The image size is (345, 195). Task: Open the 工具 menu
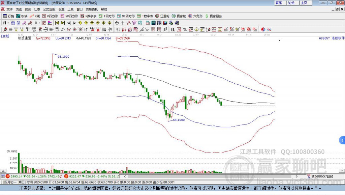pyautogui.click(x=70, y=9)
